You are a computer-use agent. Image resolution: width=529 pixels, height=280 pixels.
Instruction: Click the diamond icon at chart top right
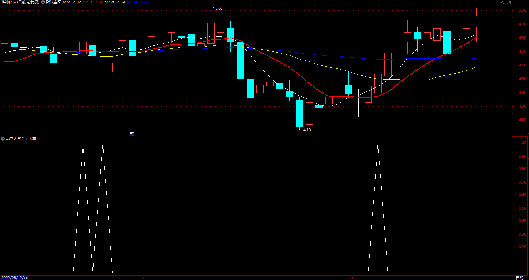[503, 2]
